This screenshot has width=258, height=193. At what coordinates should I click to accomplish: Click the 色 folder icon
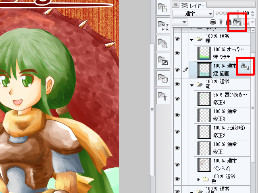click(x=206, y=179)
